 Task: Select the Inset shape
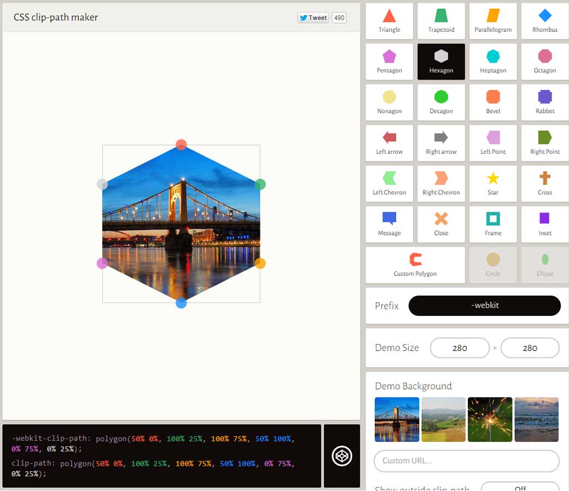point(544,224)
